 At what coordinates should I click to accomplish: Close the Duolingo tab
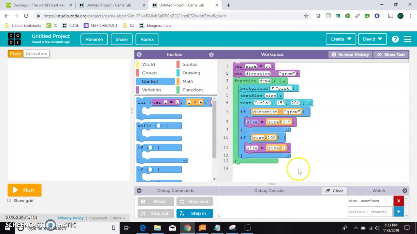coord(71,5)
